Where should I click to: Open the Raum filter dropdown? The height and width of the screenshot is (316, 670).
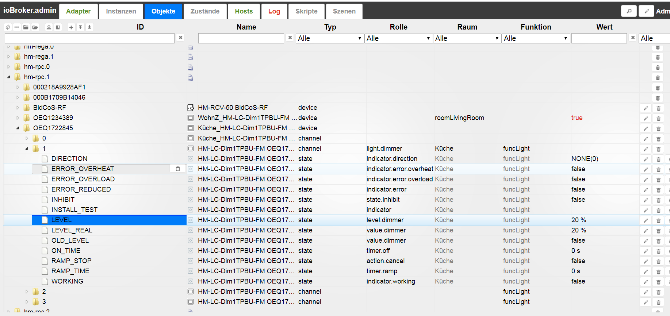(467, 38)
